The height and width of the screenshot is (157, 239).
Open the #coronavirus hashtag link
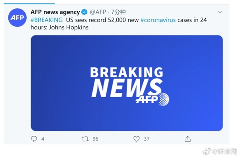point(158,20)
